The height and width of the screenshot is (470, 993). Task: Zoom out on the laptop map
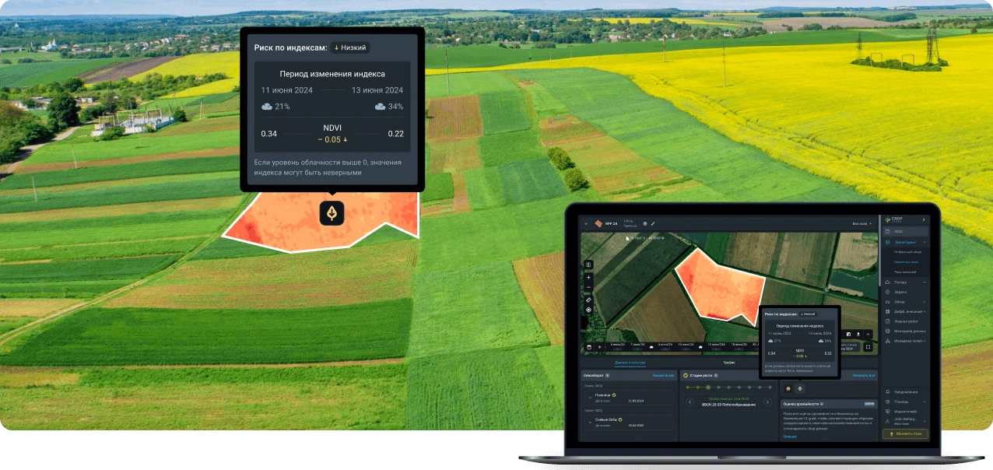(x=588, y=288)
